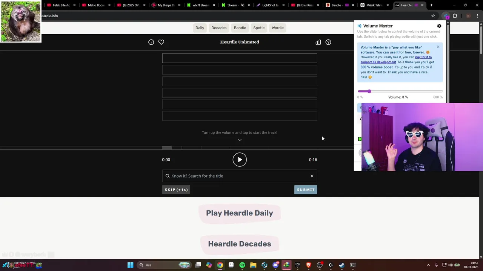Switch to the Müzik Tahmin browser tab
Viewport: 483px width, 271px height.
coord(374,5)
